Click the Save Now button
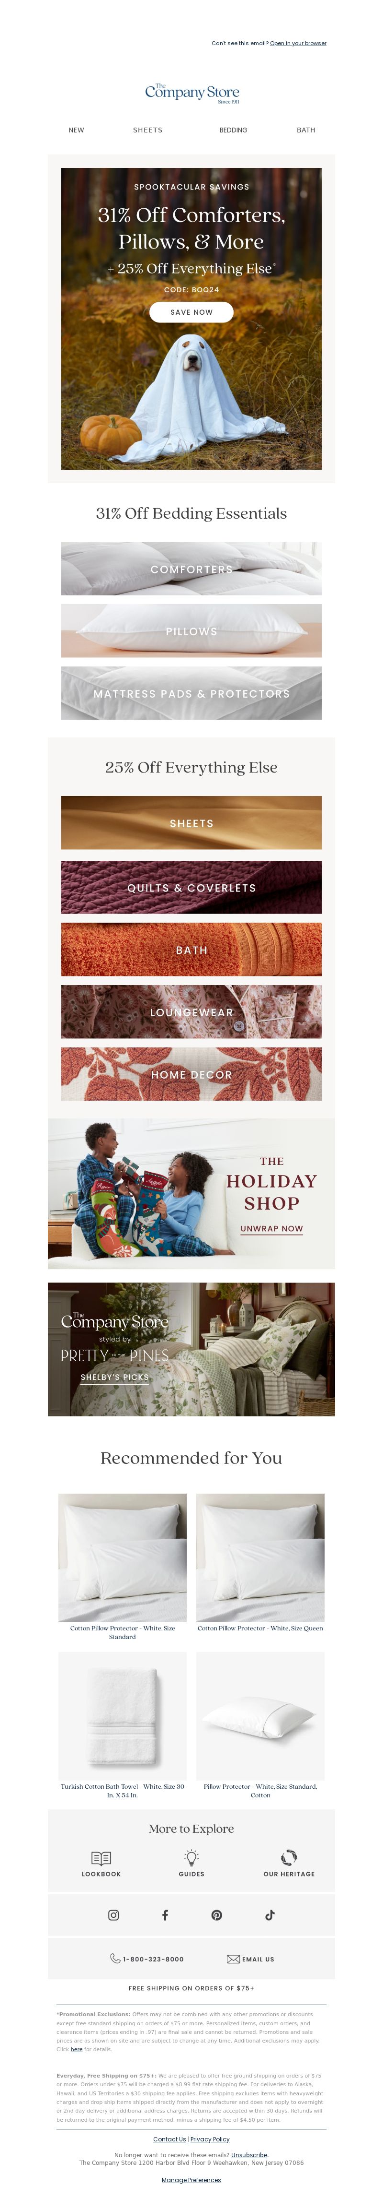383x2198 pixels. 191,312
